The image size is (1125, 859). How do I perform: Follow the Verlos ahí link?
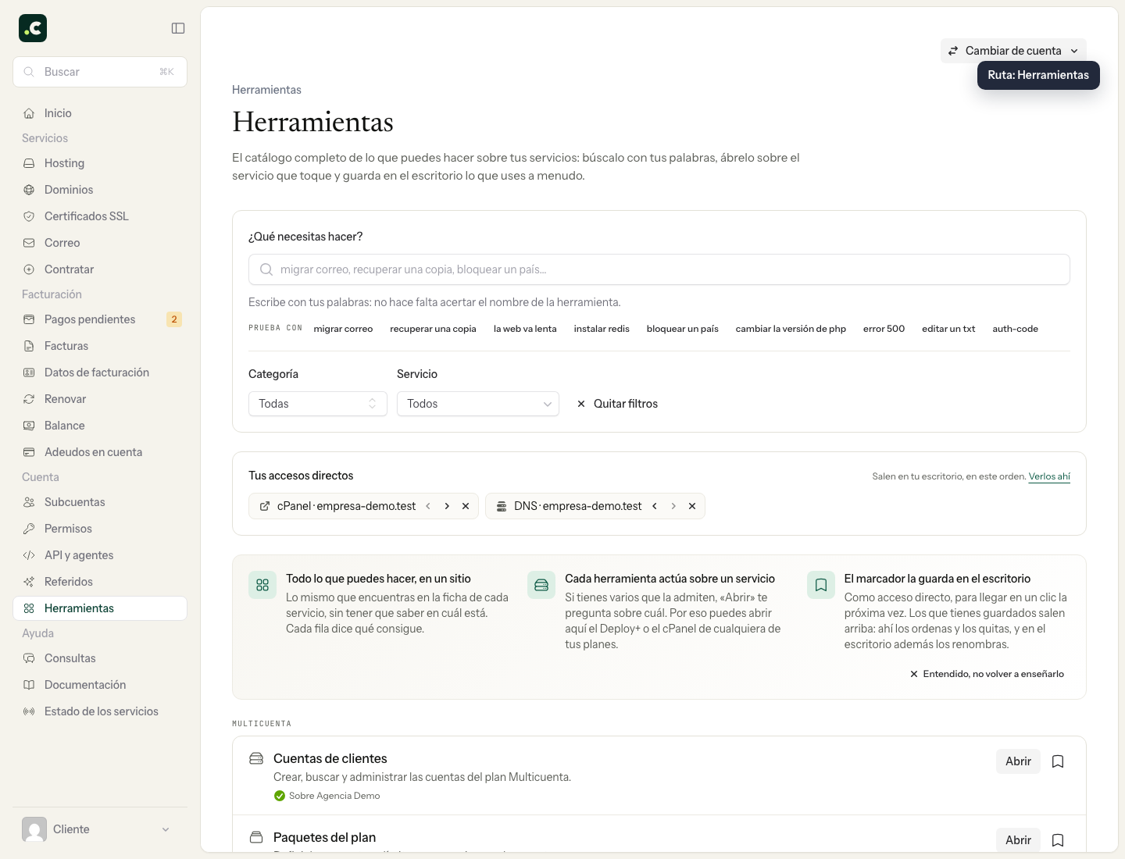(x=1049, y=476)
